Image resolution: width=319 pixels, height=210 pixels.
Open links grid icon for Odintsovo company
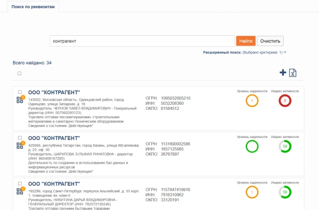(x=20, y=100)
